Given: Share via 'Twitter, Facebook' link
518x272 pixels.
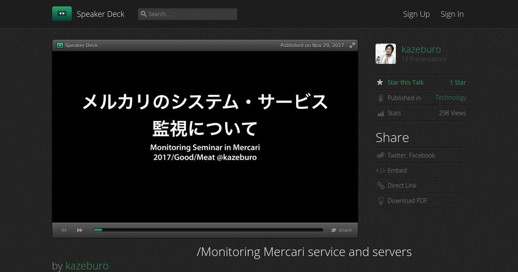Looking at the screenshot, I should click(411, 155).
